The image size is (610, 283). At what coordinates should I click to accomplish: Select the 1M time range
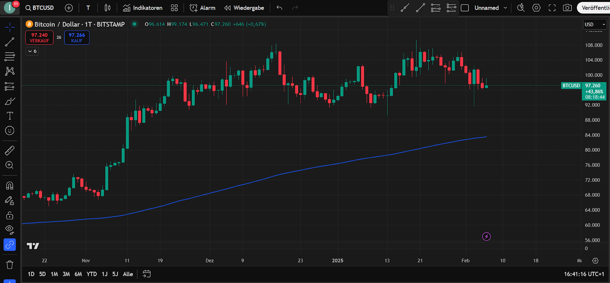[54, 274]
